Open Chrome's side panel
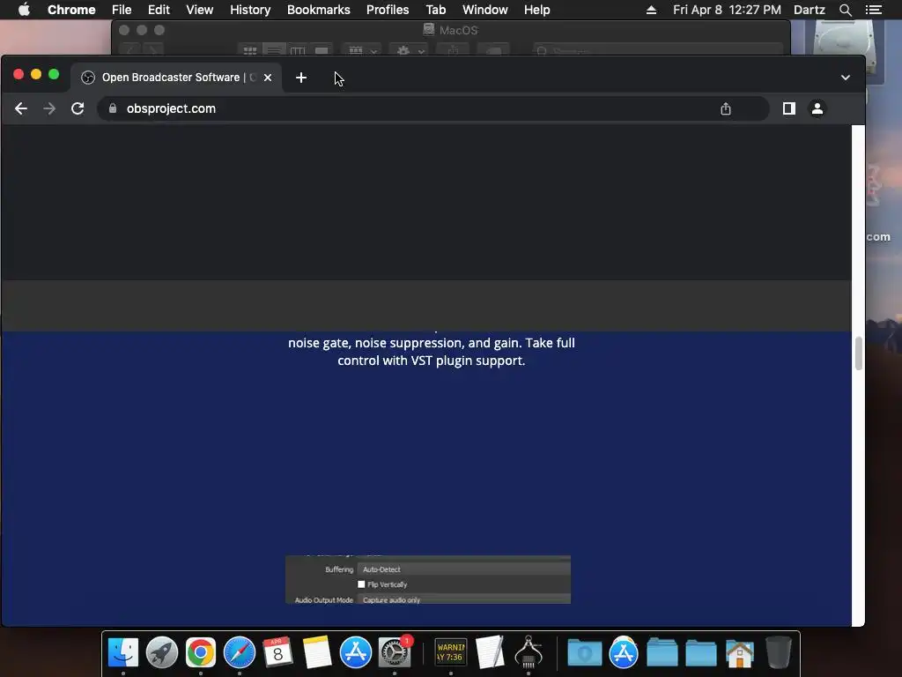902x677 pixels. (x=789, y=108)
